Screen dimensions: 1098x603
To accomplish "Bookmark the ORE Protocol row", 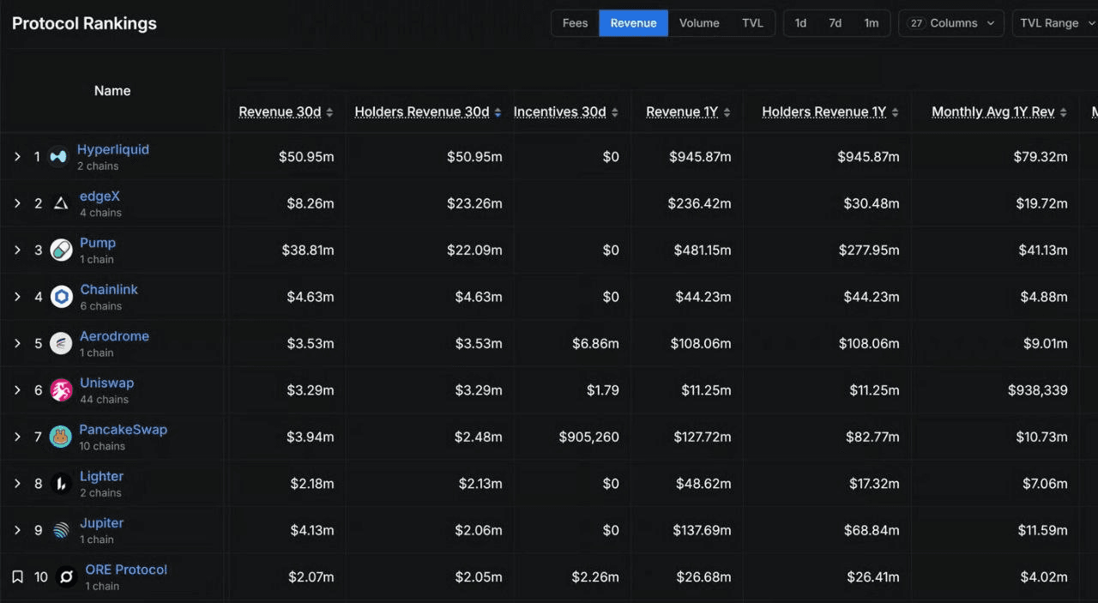I will (17, 576).
